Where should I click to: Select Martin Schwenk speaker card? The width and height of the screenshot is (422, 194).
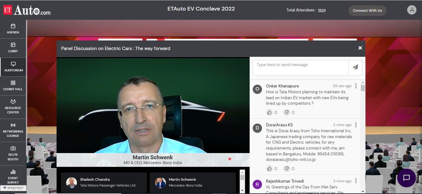click(x=193, y=182)
